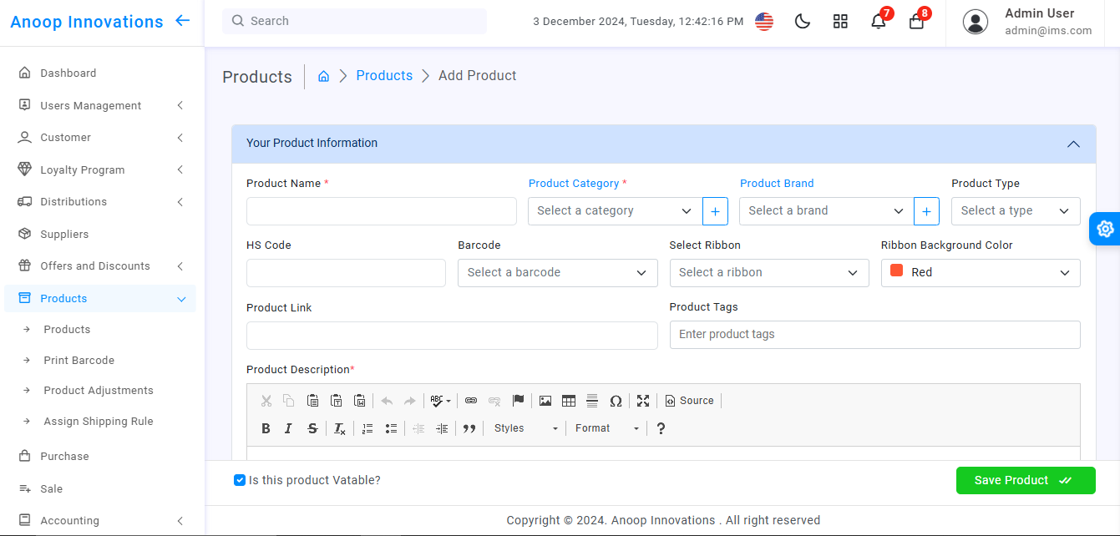Insert a table in the description editor
Image resolution: width=1120 pixels, height=536 pixels.
point(569,401)
